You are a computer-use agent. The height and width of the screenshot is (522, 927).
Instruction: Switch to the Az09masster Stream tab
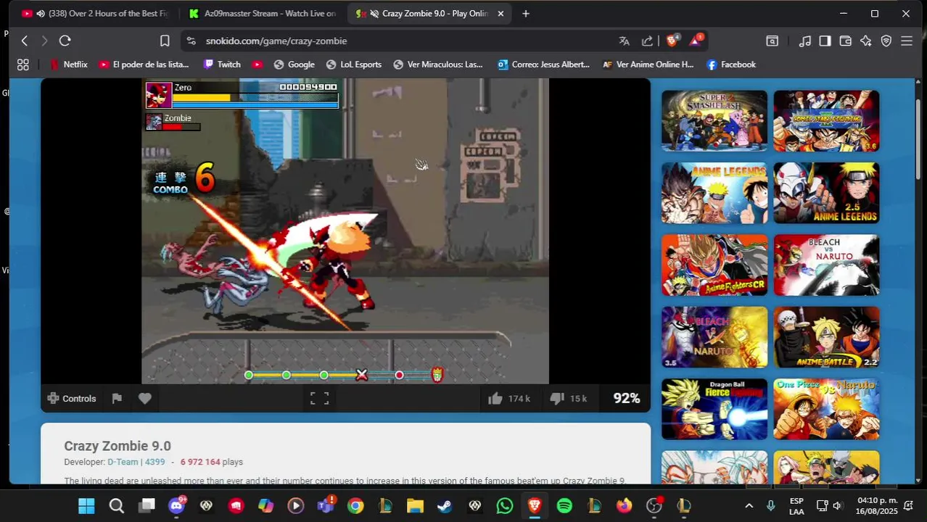(263, 13)
